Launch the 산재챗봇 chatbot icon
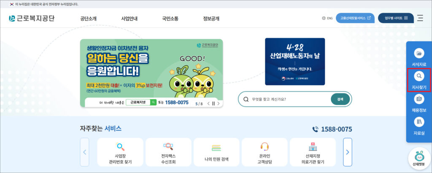Screen dimensions: 432x173 419,158
